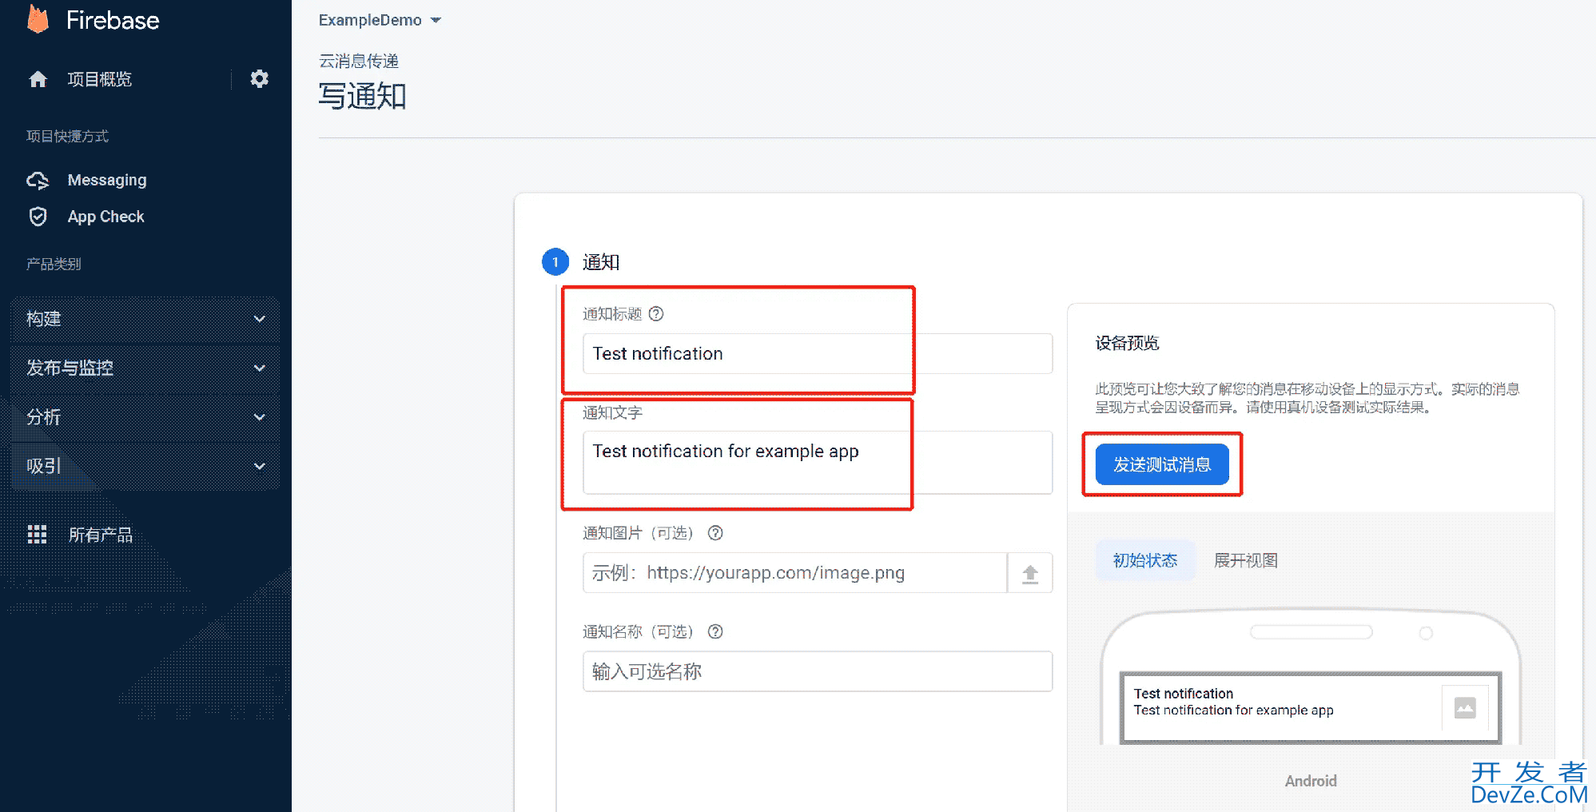Click the 云消息传递 breadcrumb link
This screenshot has height=812, width=1596.
[x=359, y=62]
